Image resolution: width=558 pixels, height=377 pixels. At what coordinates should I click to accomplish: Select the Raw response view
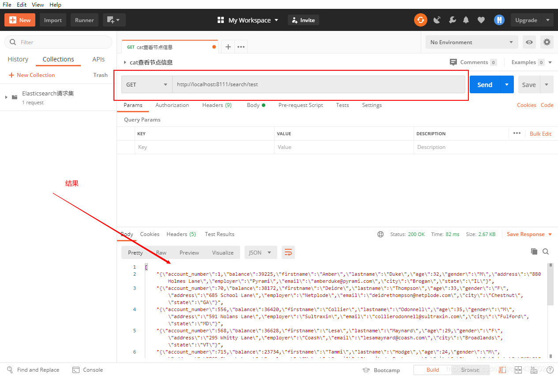pos(161,253)
